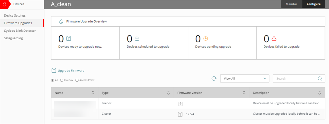Switch to the Configure tab
The height and width of the screenshot is (124, 329).
point(314,4)
